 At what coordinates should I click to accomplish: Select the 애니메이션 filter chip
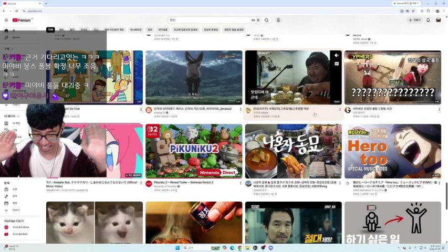[x=136, y=30]
